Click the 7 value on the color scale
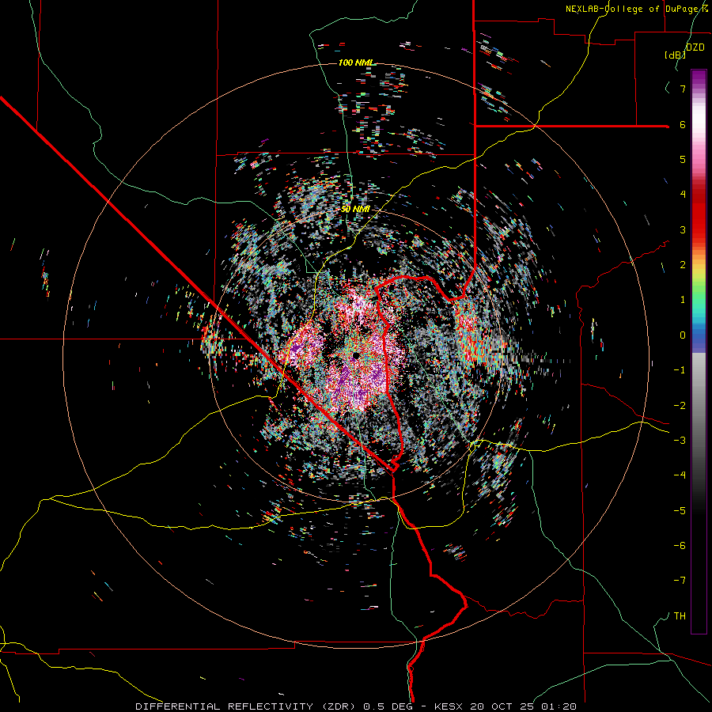712x712 pixels. 683,89
